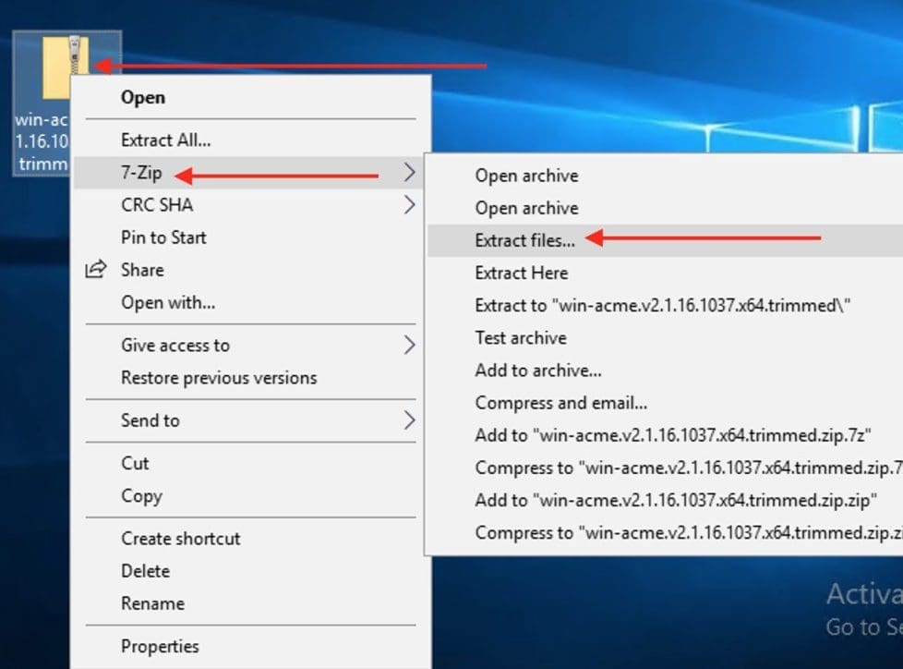The image size is (903, 669).
Task: Click Copy in the context menu
Action: pos(141,496)
